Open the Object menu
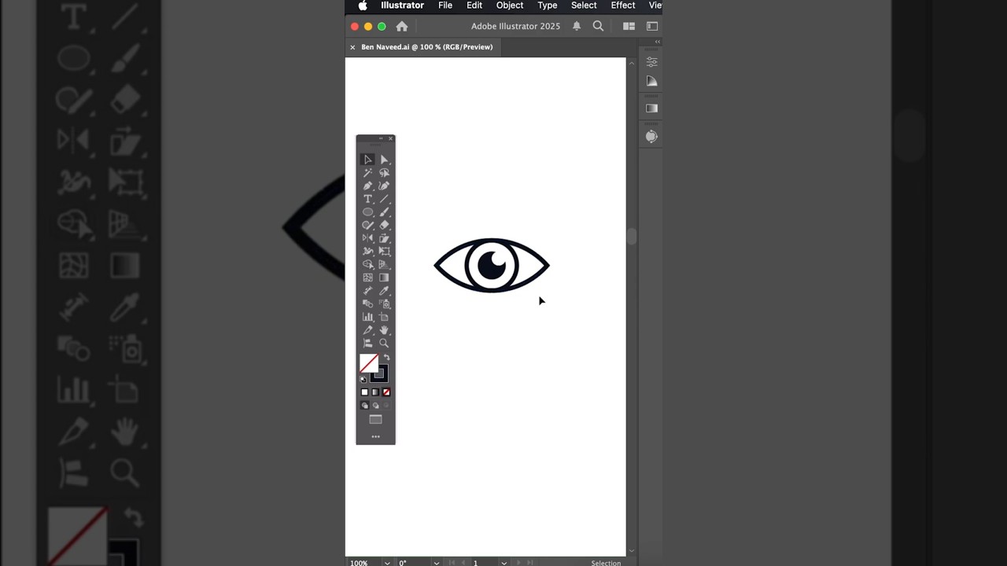The height and width of the screenshot is (566, 1007). coord(510,6)
